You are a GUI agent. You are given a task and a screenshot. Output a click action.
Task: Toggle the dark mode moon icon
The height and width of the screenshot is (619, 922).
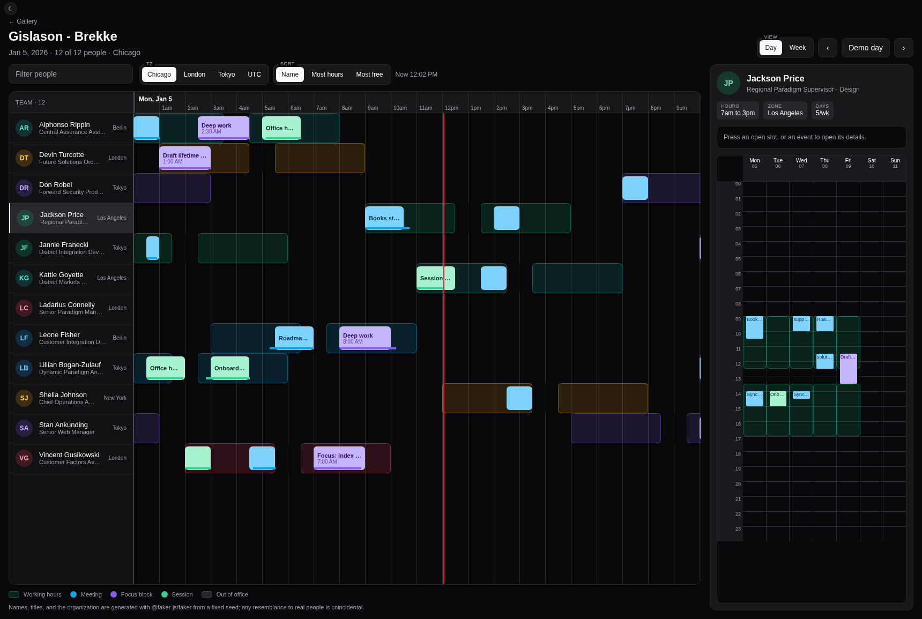11,9
